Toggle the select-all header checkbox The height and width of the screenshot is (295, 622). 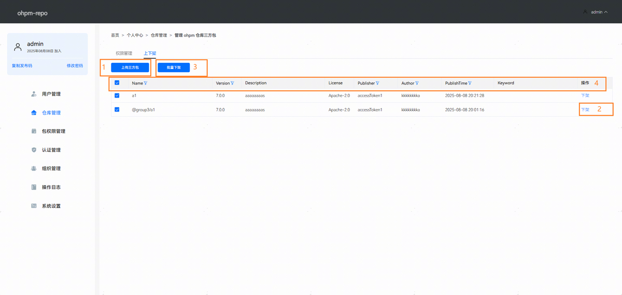tap(117, 83)
